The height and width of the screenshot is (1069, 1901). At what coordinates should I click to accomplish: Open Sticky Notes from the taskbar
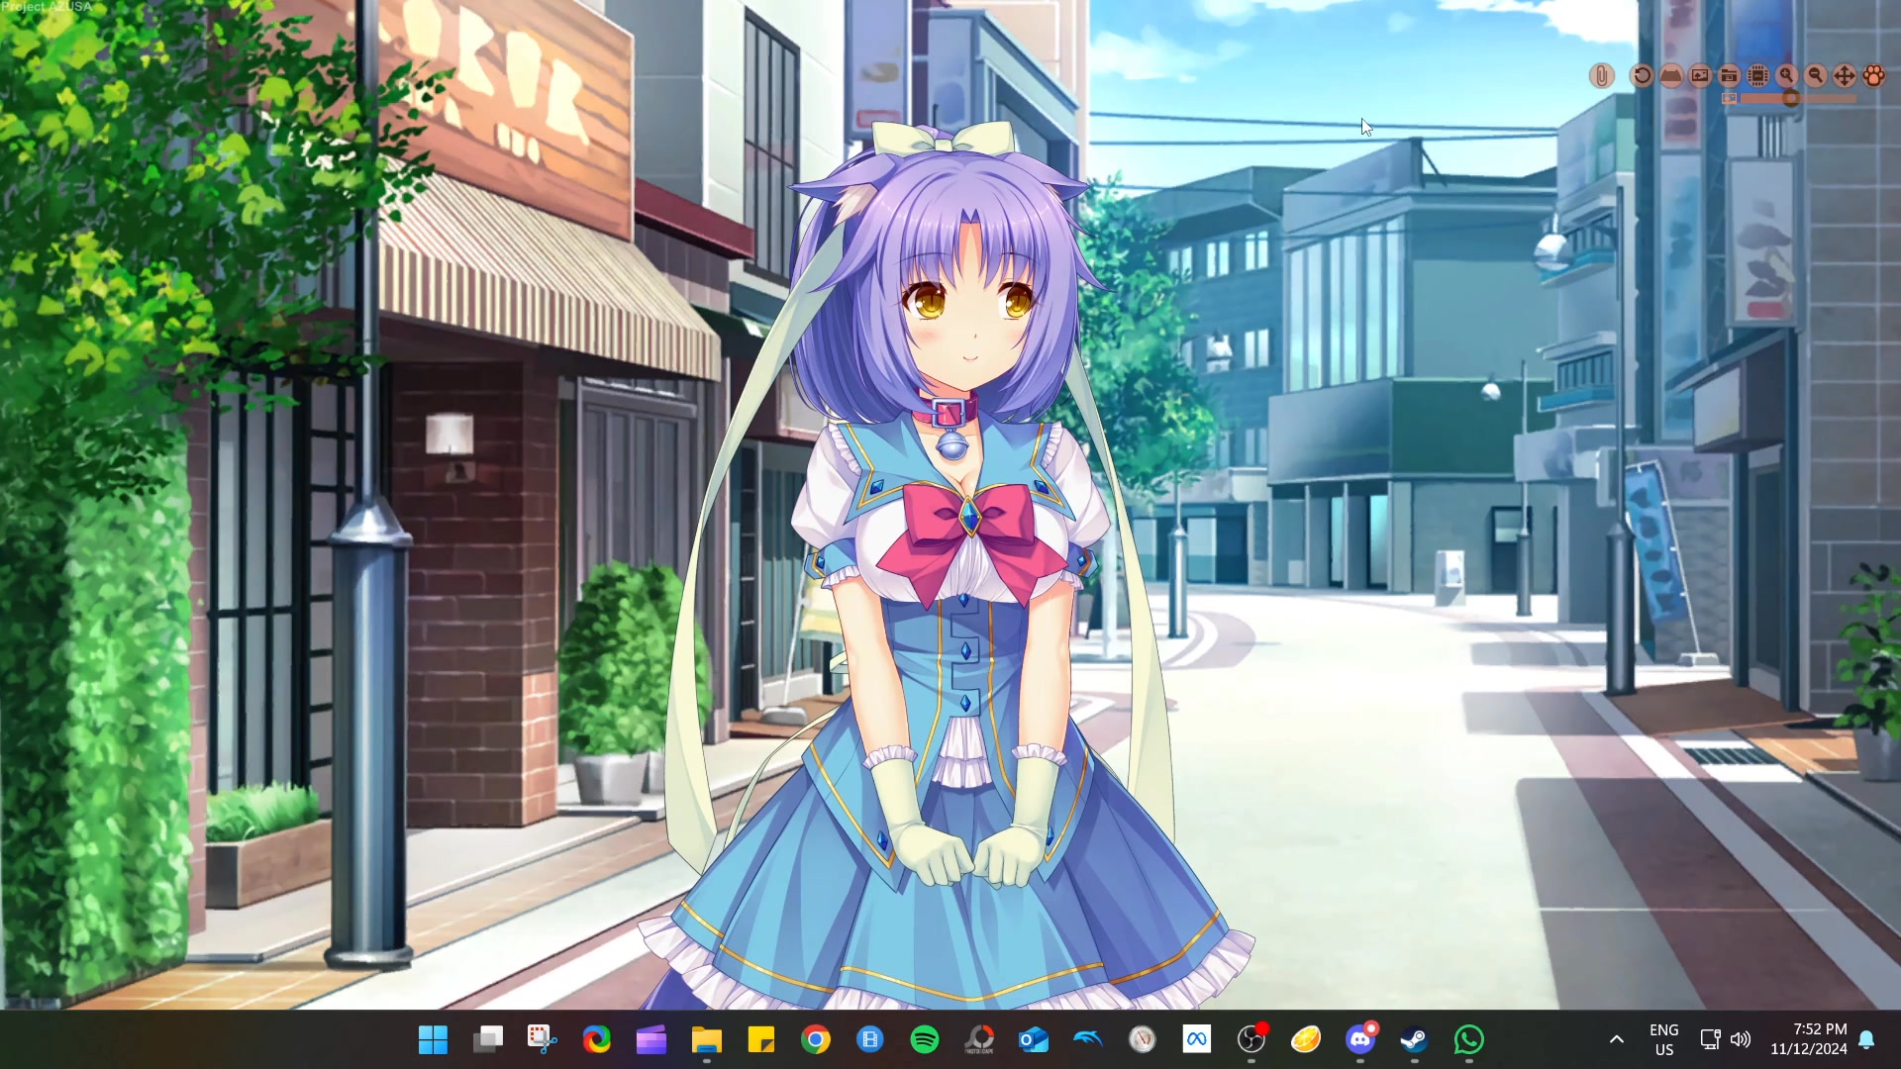coord(761,1039)
